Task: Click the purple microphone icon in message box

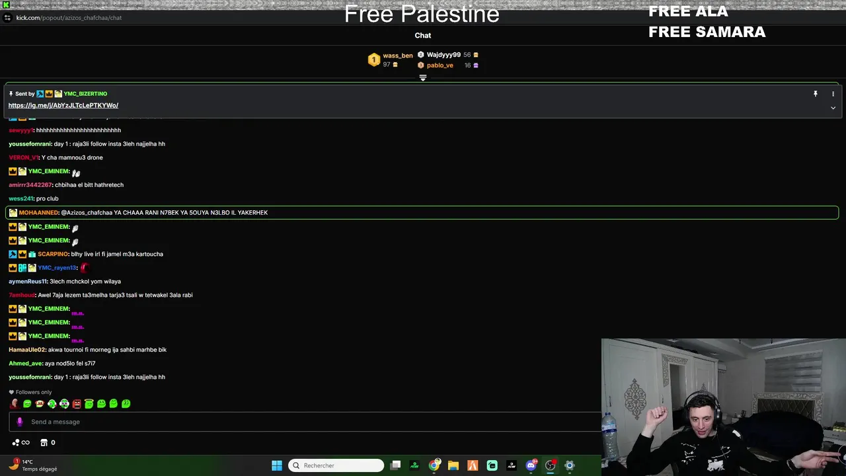Action: click(x=19, y=422)
